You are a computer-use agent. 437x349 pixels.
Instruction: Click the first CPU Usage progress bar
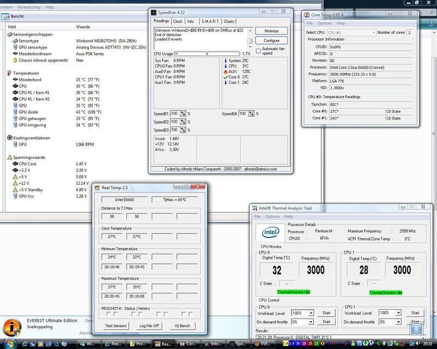(x=190, y=54)
